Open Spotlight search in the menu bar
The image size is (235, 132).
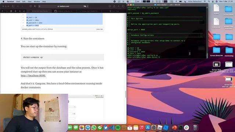[x=209, y=1]
